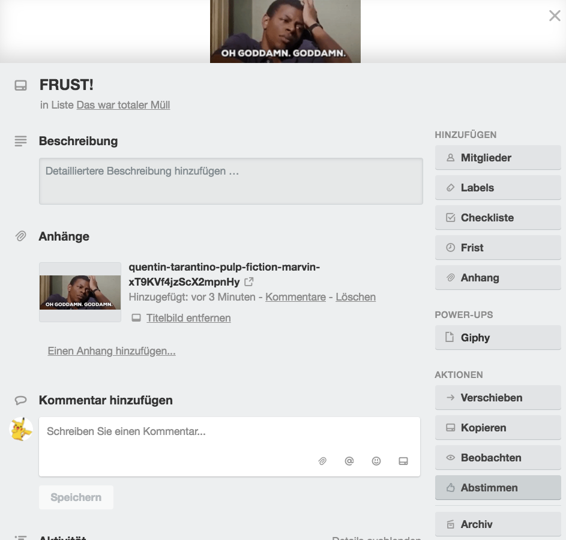
Task: Click the description lines icon beside Beschreibung
Action: pos(20,141)
